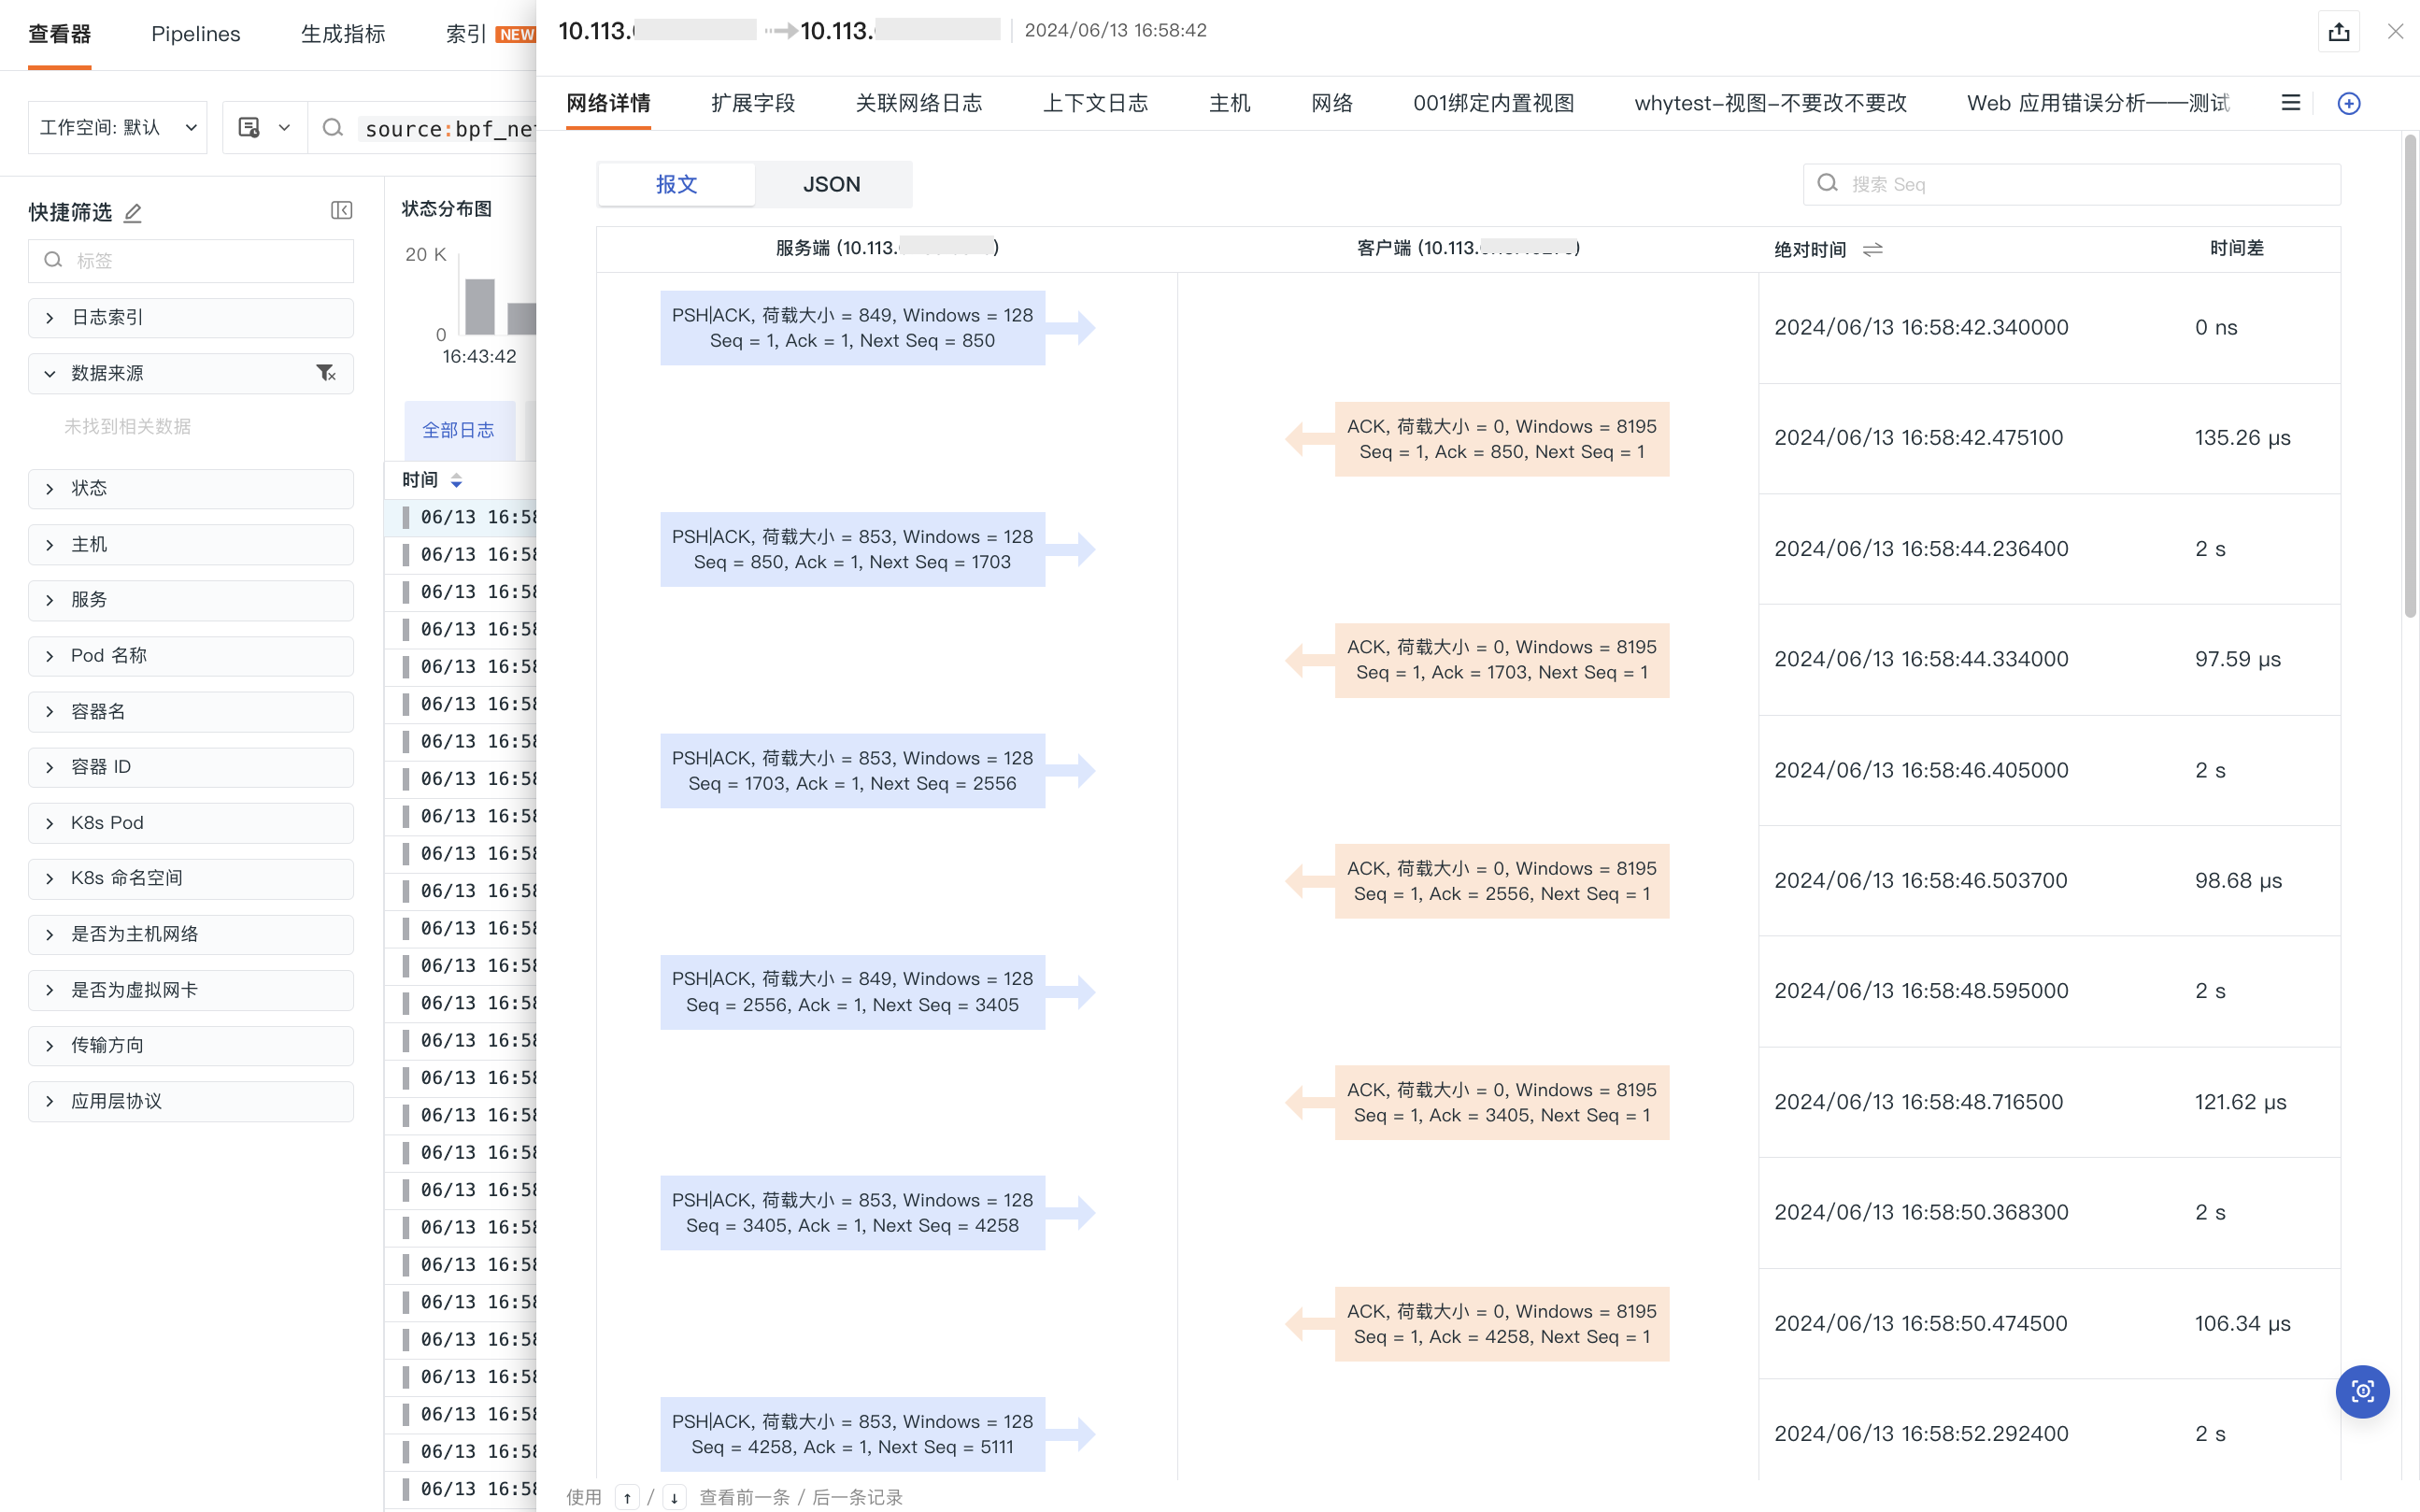This screenshot has height=1512, width=2420.
Task: Switch to 报文 view
Action: click(x=676, y=185)
